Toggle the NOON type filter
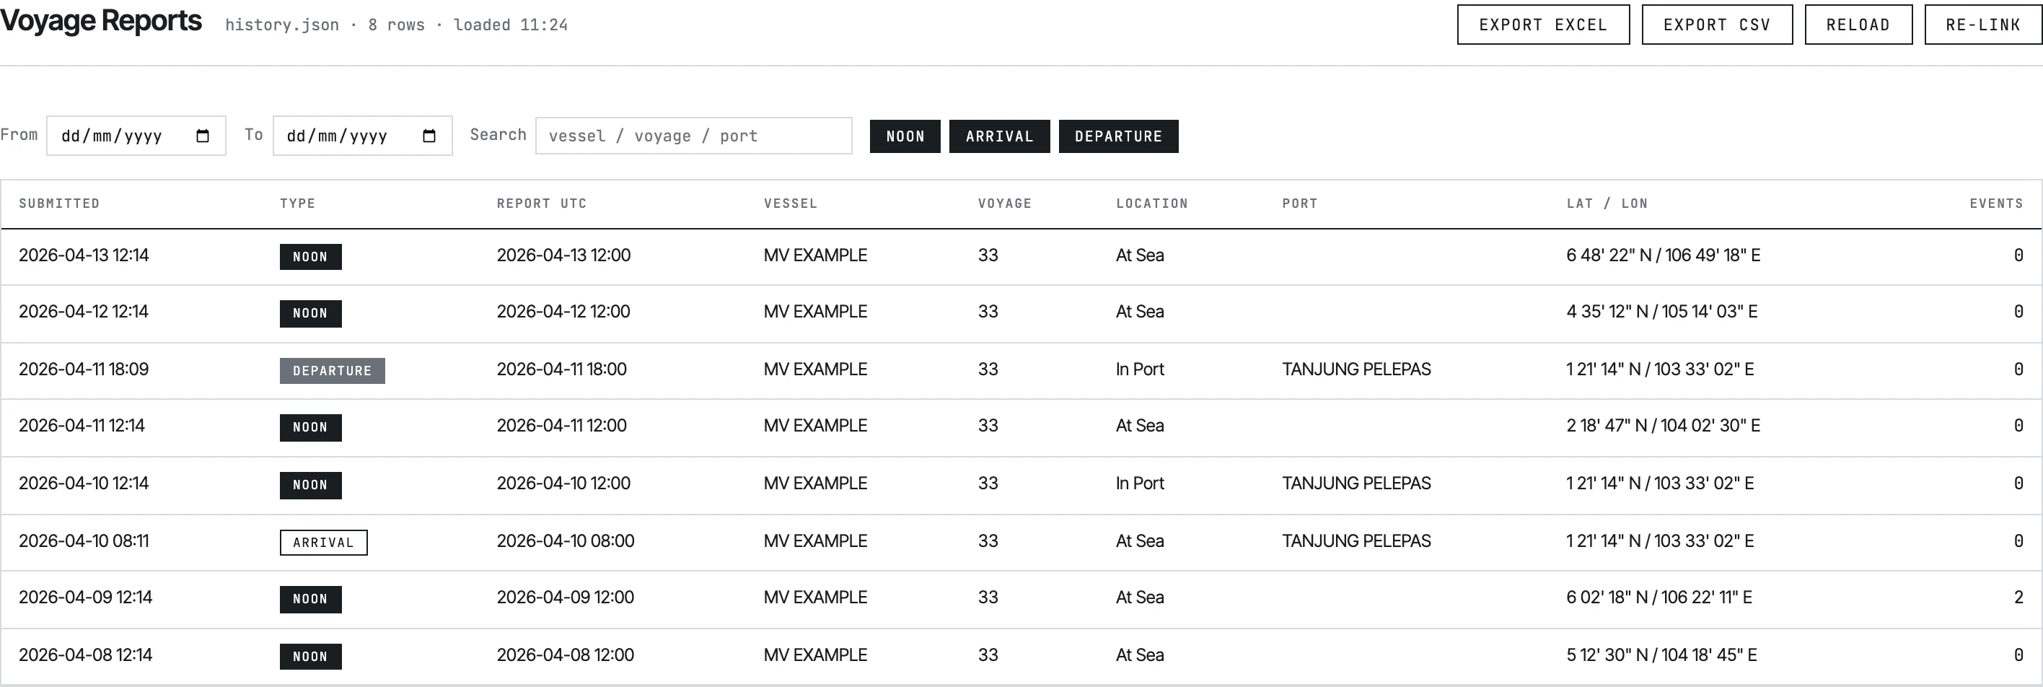 pyautogui.click(x=905, y=136)
